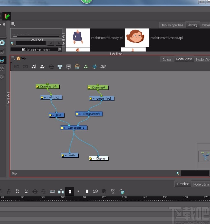
Task: Click the K- remove keyframe icon in Timeline toolbar
Action: [26, 191]
